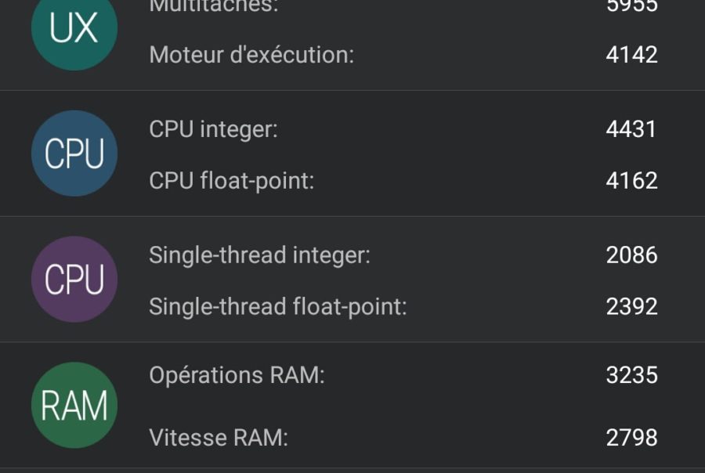Select the CPU integer label

[x=214, y=129]
